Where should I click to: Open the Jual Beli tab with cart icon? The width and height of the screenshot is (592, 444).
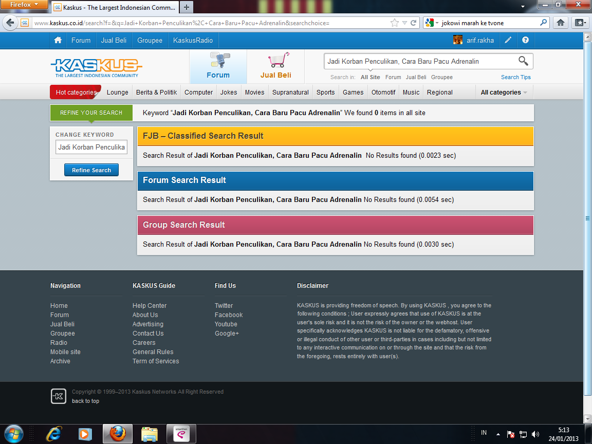(x=276, y=66)
